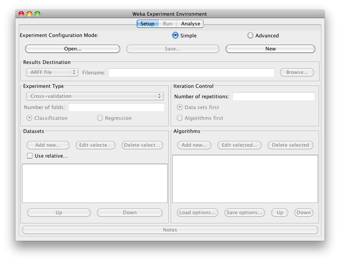
Task: Open the Run tab
Action: coord(167,24)
